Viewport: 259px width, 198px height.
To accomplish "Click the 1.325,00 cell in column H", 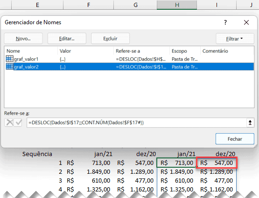I will pyautogui.click(x=176, y=190).
